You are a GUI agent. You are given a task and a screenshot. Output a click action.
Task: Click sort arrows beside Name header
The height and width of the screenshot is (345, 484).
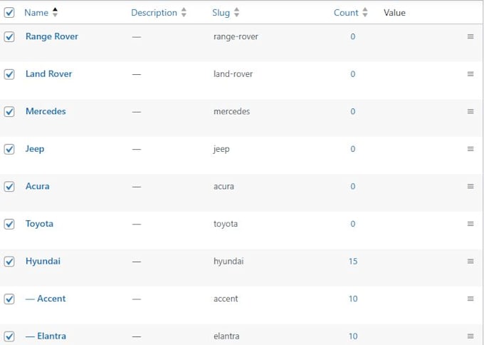click(55, 12)
